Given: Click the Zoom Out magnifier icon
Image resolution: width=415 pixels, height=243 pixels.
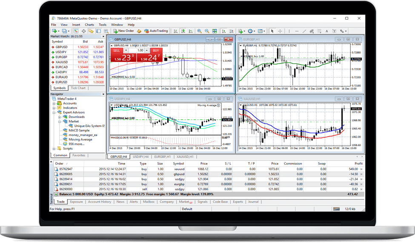Looking at the screenshot, I should click(207, 31).
